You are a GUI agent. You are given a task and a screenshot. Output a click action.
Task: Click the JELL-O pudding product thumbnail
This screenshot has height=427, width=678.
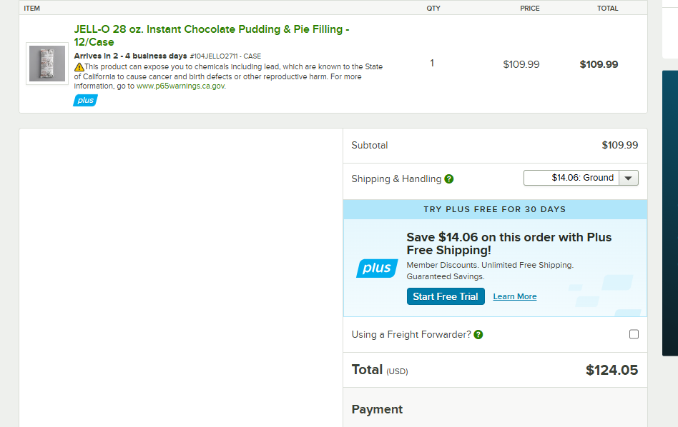coord(47,64)
